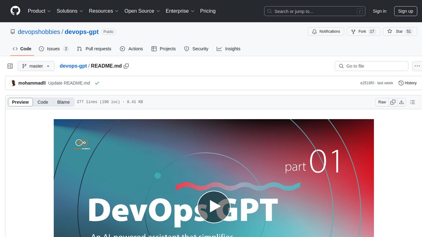View the file History
Screen dimensions: 422x237
407,83
